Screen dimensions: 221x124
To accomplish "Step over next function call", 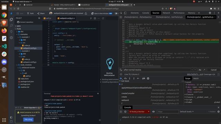I will tap(125, 79).
